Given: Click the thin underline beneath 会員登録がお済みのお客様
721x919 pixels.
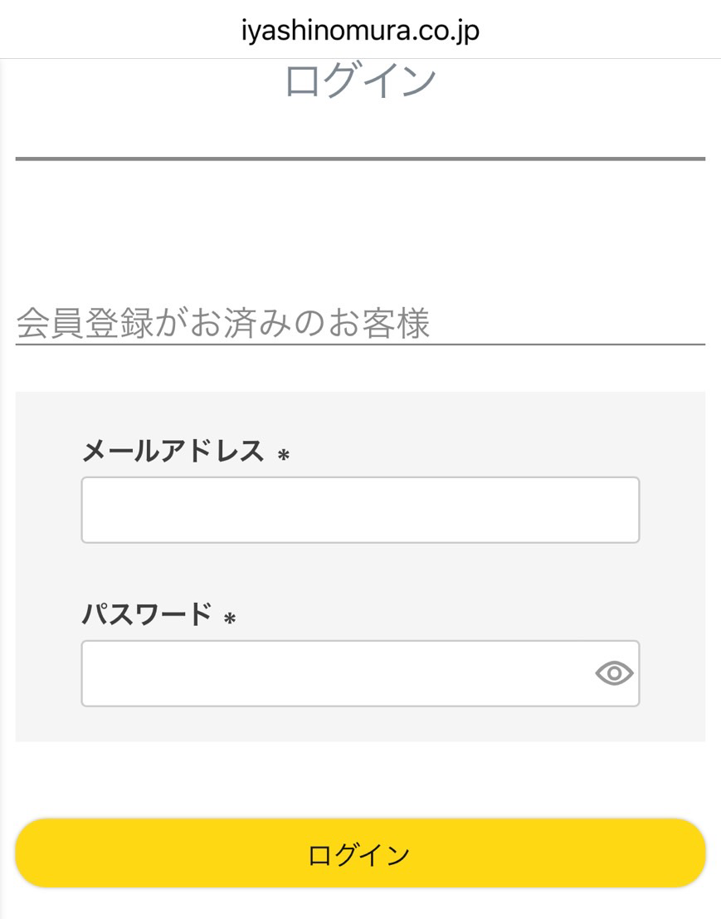Looking at the screenshot, I should pos(360,343).
